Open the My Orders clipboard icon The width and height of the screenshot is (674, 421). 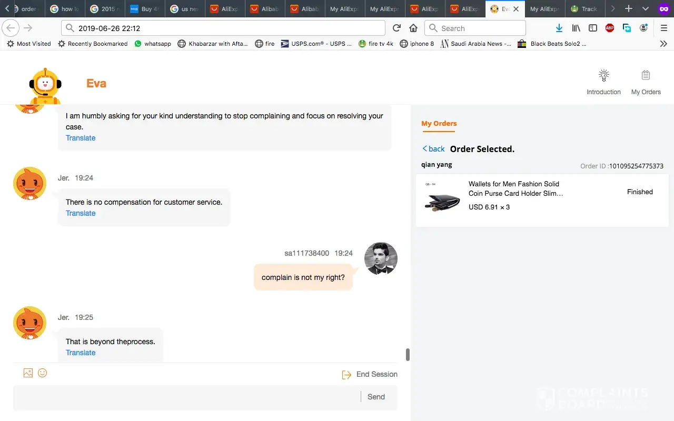coord(646,75)
